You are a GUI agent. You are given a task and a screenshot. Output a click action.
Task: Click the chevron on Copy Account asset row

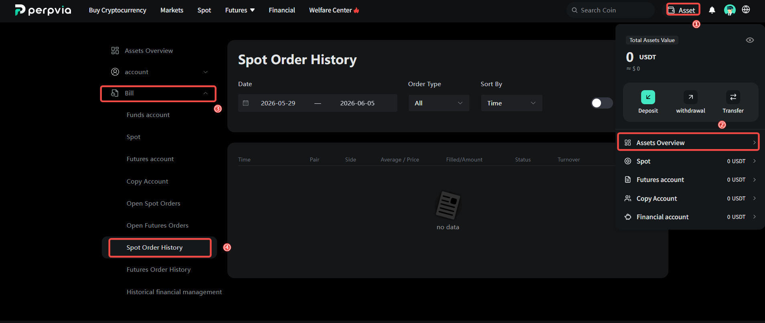tap(755, 198)
